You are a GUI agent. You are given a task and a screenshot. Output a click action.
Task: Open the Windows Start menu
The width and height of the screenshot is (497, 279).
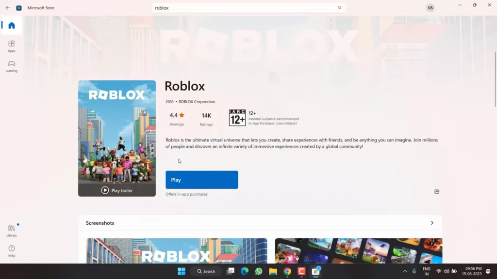click(182, 271)
